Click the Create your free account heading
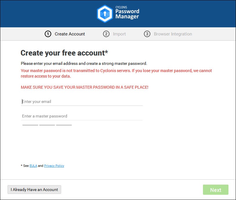The image size is (236, 200). tap(64, 53)
